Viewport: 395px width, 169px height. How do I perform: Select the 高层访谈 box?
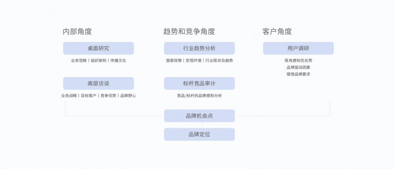tap(98, 84)
